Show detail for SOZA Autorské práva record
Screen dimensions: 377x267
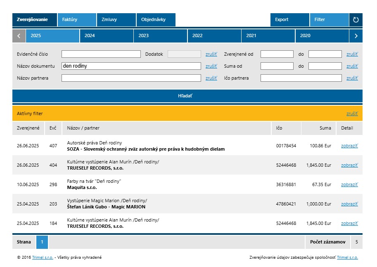[x=349, y=146]
